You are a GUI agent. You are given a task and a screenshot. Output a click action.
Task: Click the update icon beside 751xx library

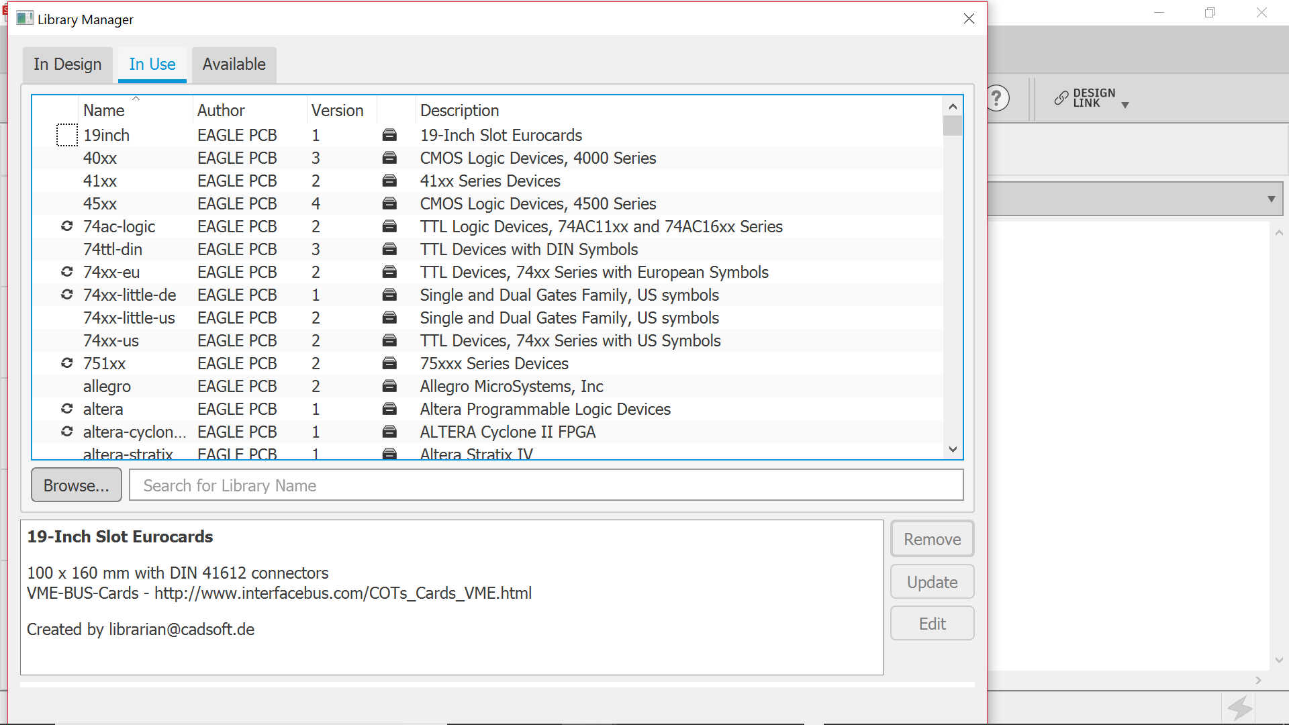click(x=66, y=363)
